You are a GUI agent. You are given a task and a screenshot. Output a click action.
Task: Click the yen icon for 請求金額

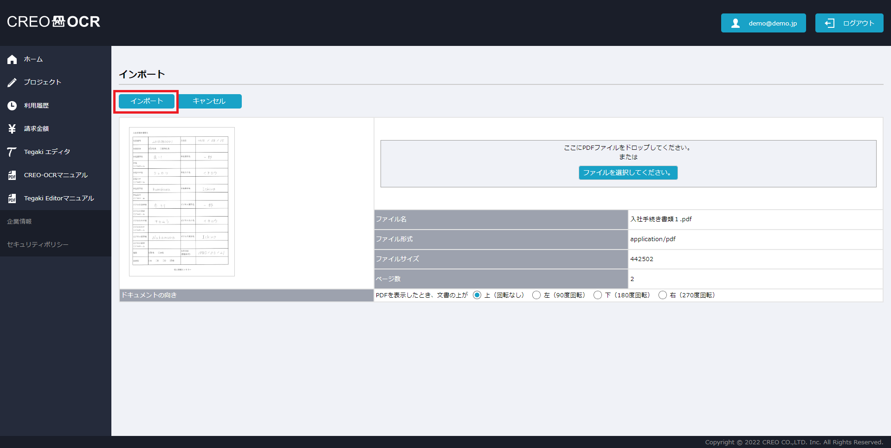tap(12, 129)
